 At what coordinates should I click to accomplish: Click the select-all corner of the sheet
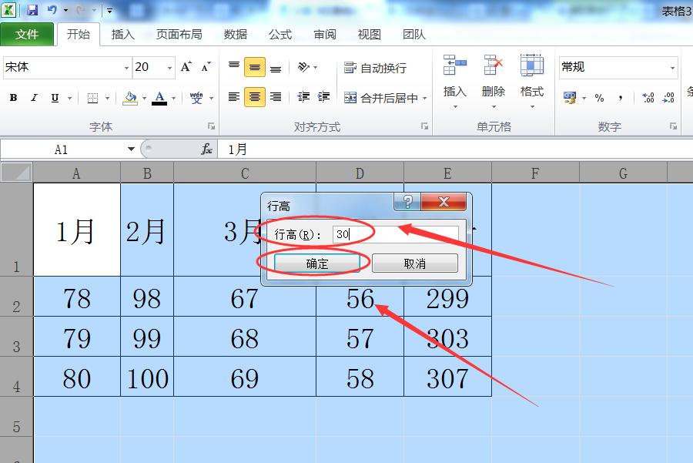tap(16, 173)
